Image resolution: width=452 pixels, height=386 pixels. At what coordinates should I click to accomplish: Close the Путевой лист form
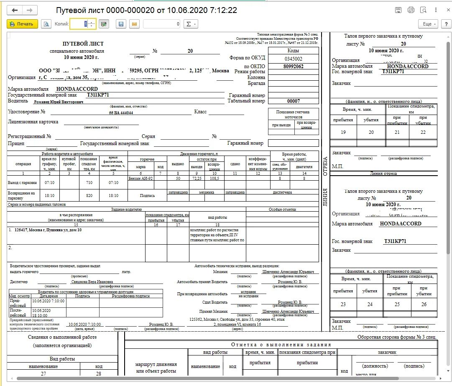tap(449, 10)
